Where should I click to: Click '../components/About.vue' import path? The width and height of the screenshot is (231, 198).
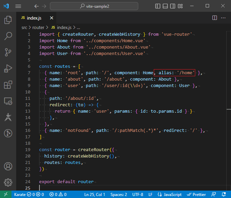point(118,47)
